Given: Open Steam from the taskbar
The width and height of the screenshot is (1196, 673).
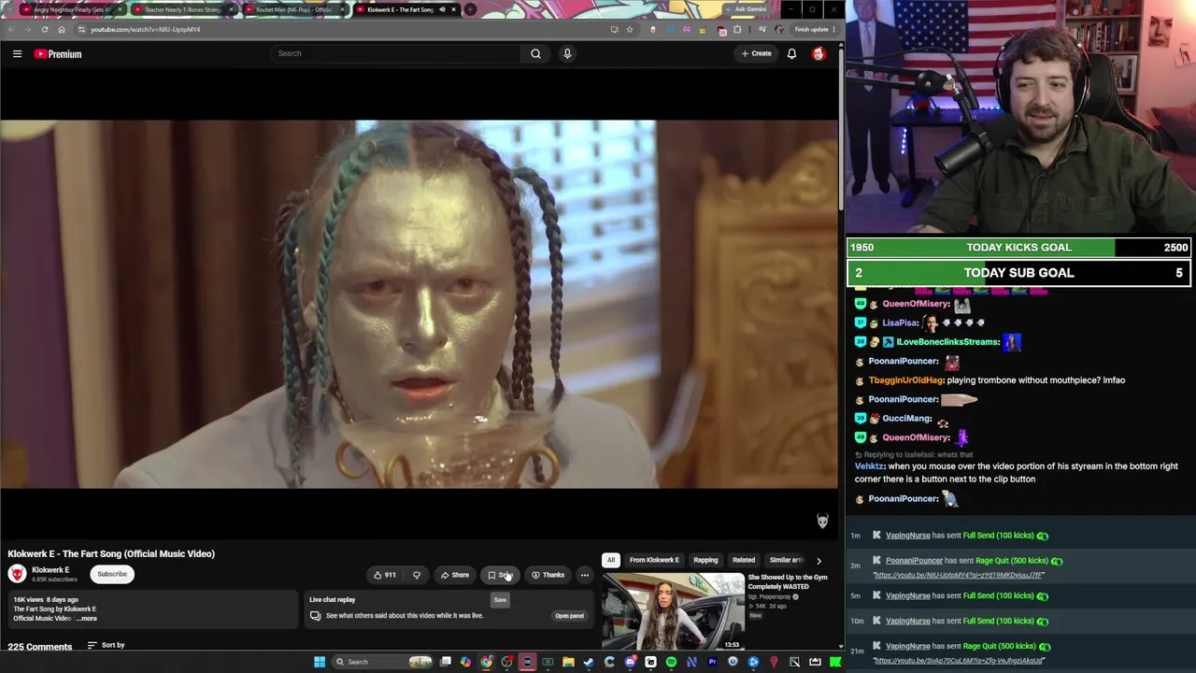Looking at the screenshot, I should tap(589, 662).
